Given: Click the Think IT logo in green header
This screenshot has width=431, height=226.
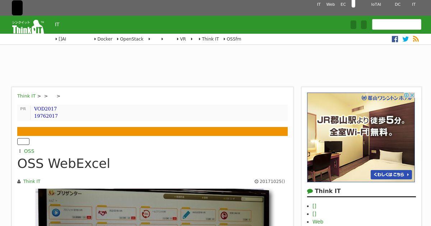Looking at the screenshot, I should coord(28,27).
